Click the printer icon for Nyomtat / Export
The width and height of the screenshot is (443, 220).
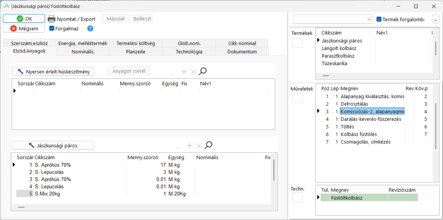point(52,19)
